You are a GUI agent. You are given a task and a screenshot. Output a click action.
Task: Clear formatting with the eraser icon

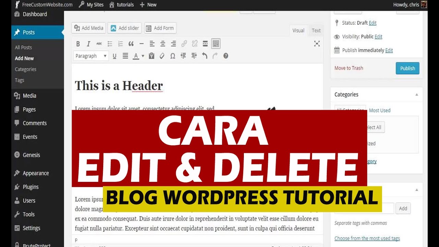coord(162,56)
